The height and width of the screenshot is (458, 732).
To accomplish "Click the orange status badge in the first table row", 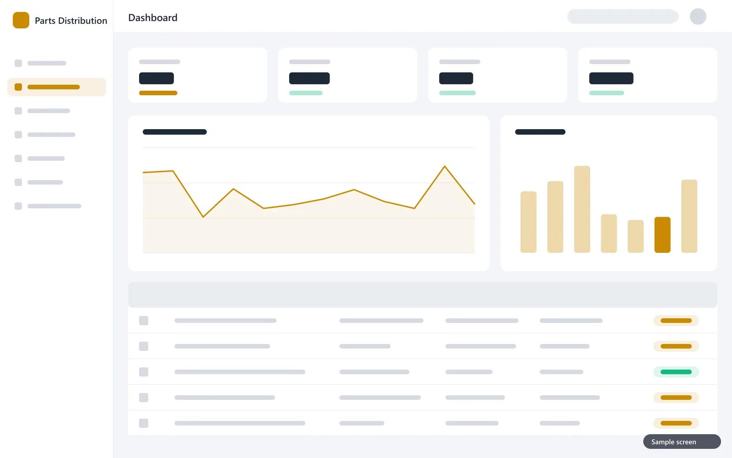I will pos(676,321).
